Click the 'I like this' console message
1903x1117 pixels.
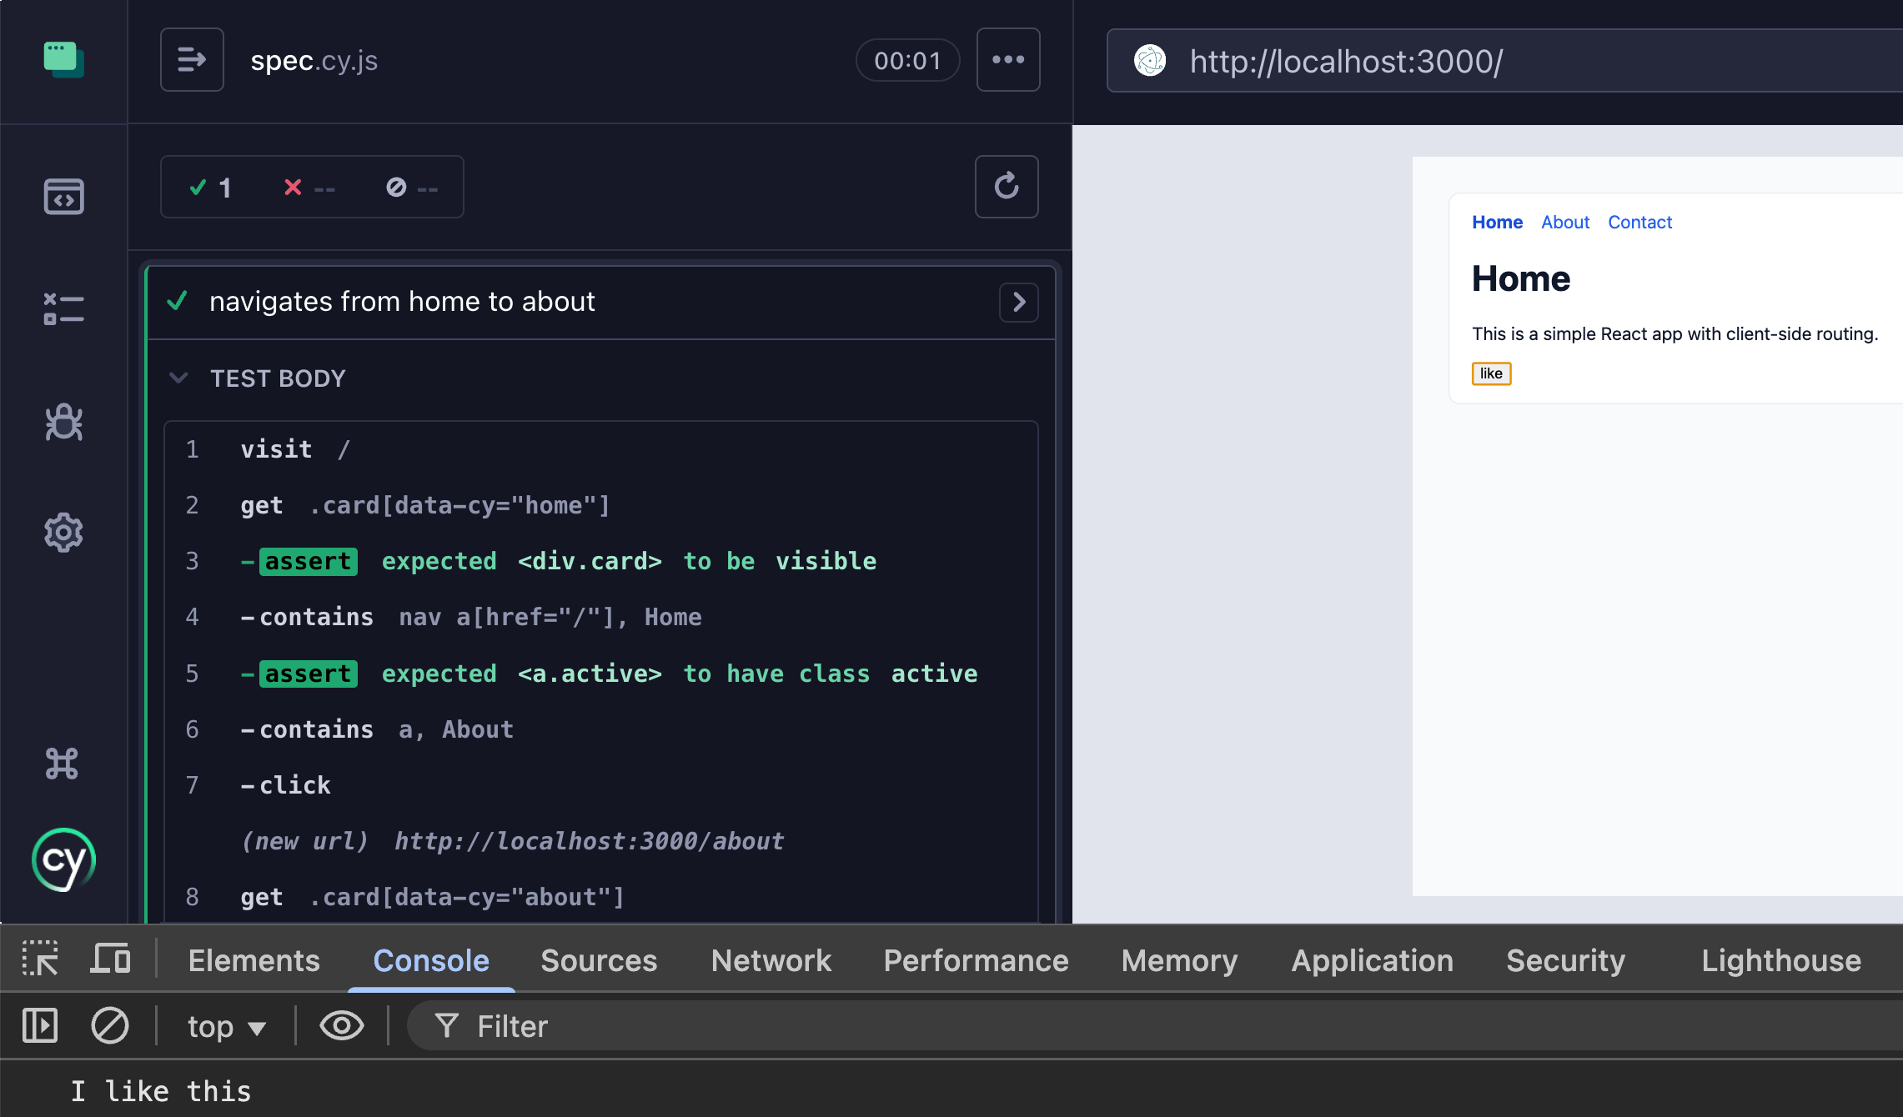click(161, 1091)
